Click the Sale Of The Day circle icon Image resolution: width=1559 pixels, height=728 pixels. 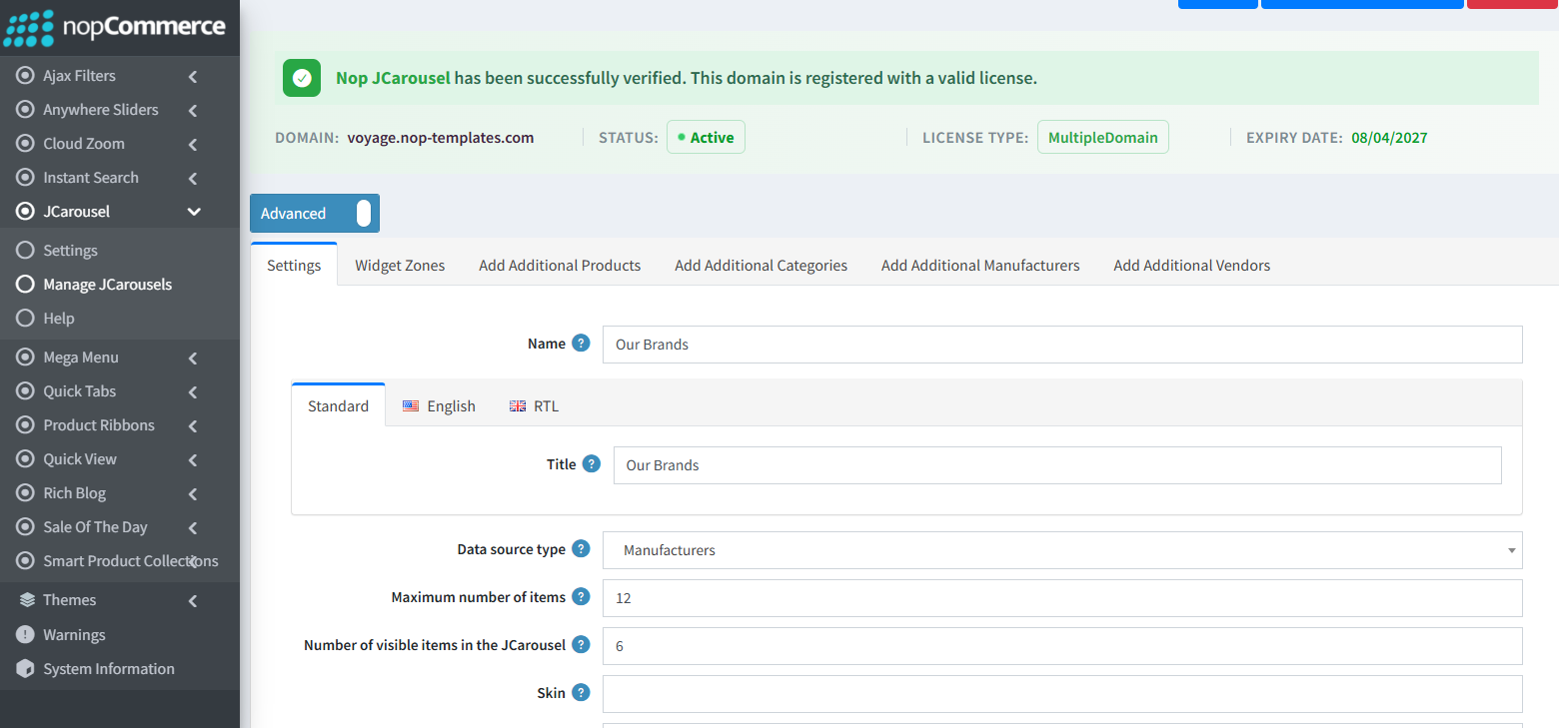click(x=26, y=527)
